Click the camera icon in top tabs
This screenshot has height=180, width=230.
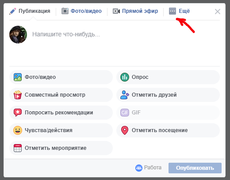point(65,11)
